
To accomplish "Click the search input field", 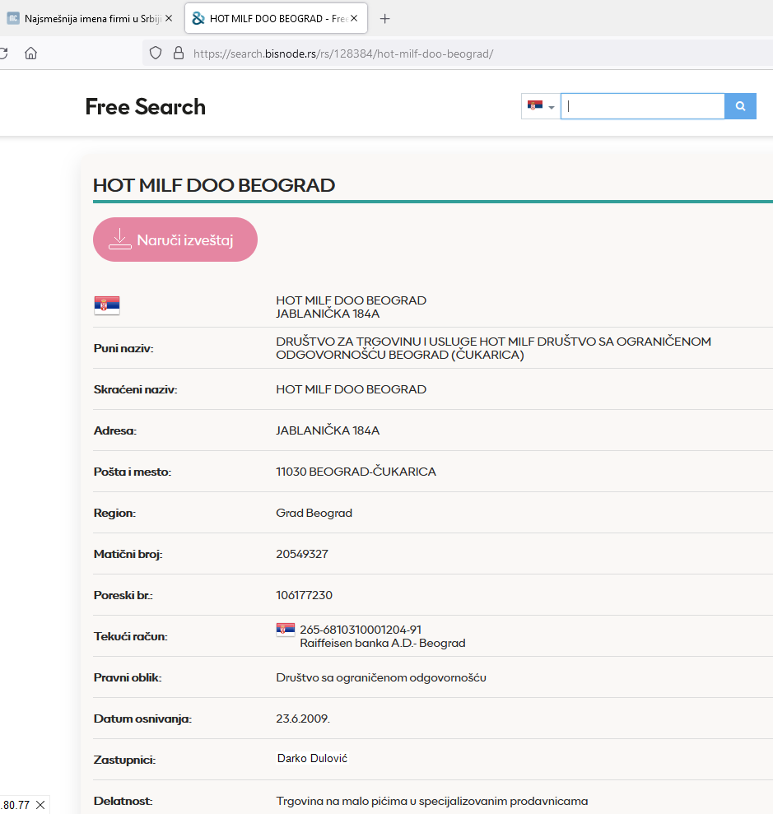I will pyautogui.click(x=642, y=106).
